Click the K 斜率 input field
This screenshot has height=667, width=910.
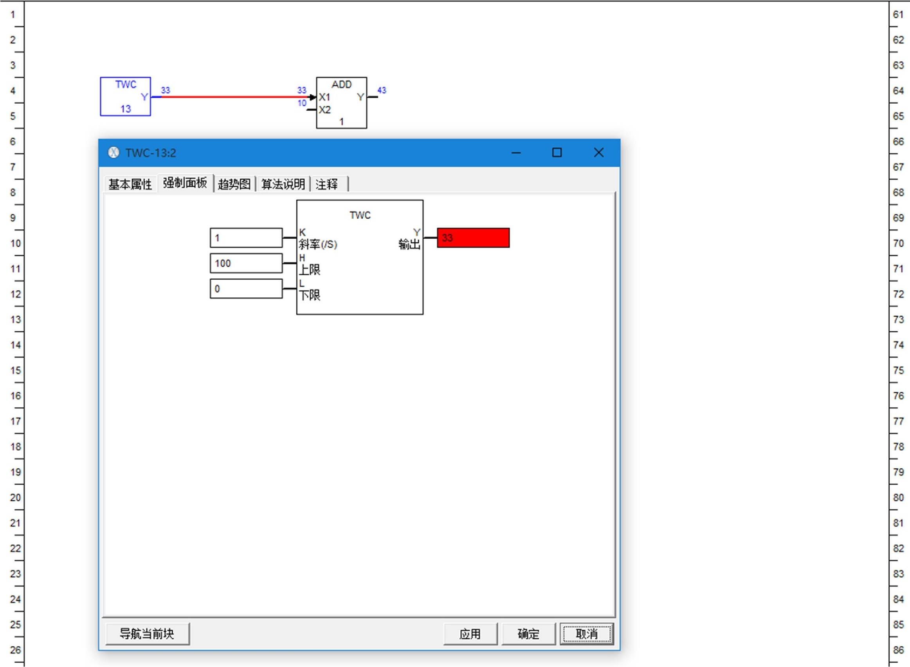pyautogui.click(x=246, y=238)
